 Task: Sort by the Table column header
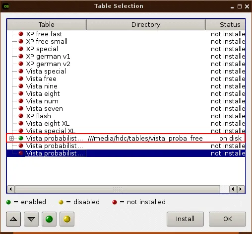click(x=47, y=24)
